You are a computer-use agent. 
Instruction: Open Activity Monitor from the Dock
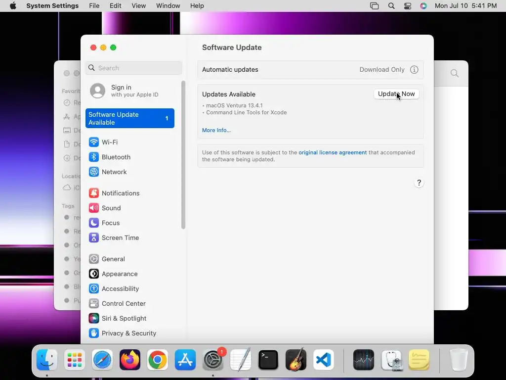(x=364, y=360)
